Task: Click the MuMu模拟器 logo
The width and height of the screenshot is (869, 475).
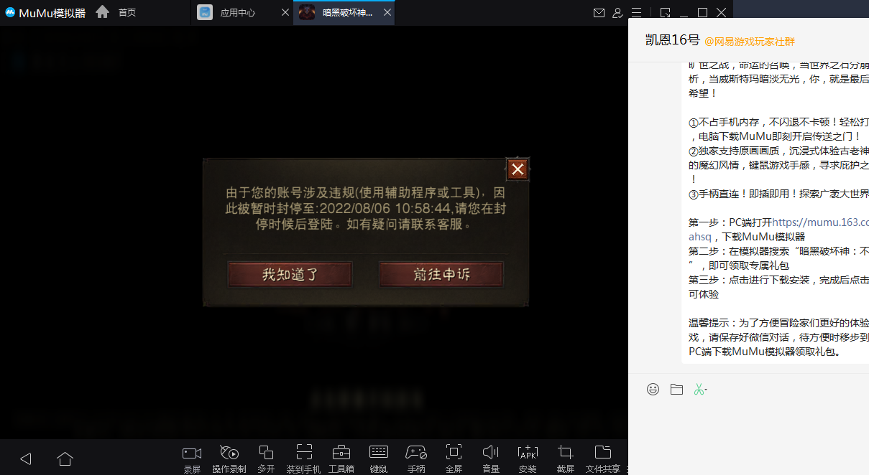Action: [45, 13]
